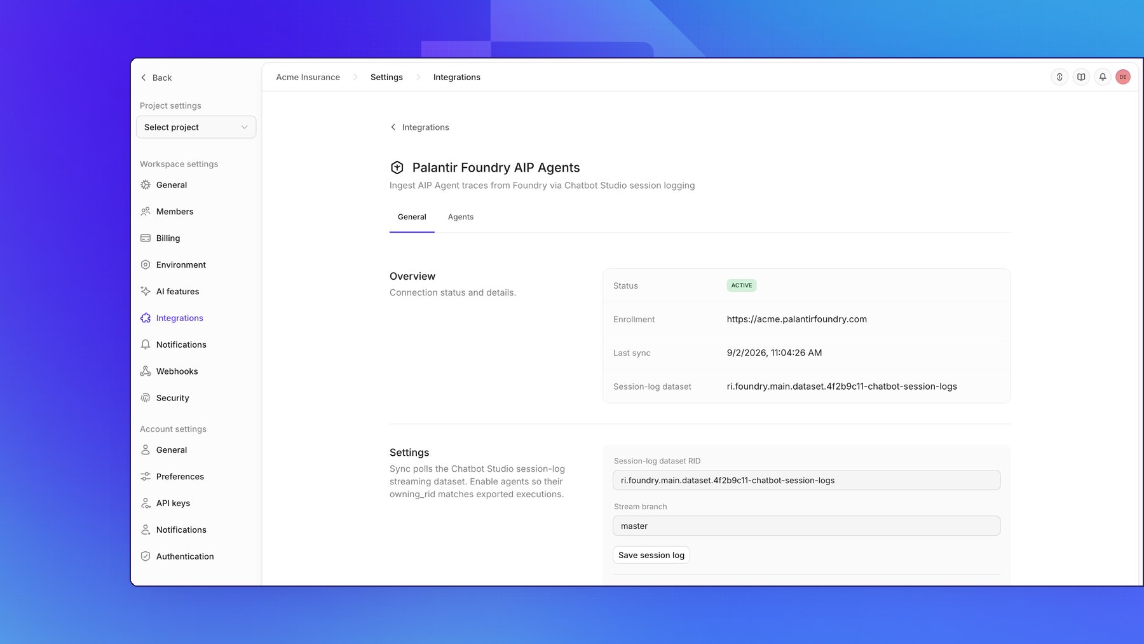Open Environment settings

tap(181, 265)
